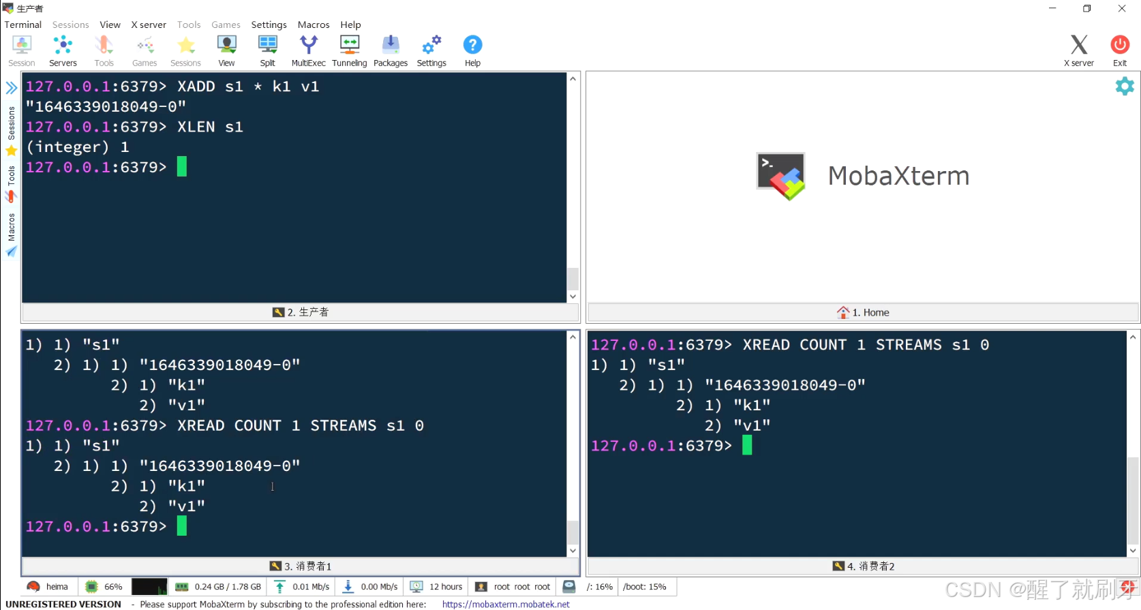1141x610 pixels.
Task: Open the Tools sidebar tab
Action: [x=12, y=184]
